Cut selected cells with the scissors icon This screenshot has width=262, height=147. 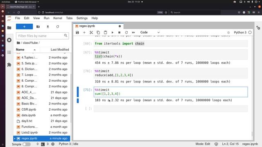click(x=91, y=33)
